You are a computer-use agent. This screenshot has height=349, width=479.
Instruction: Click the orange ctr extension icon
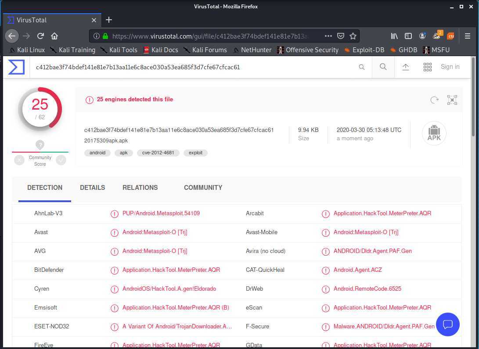click(x=450, y=36)
